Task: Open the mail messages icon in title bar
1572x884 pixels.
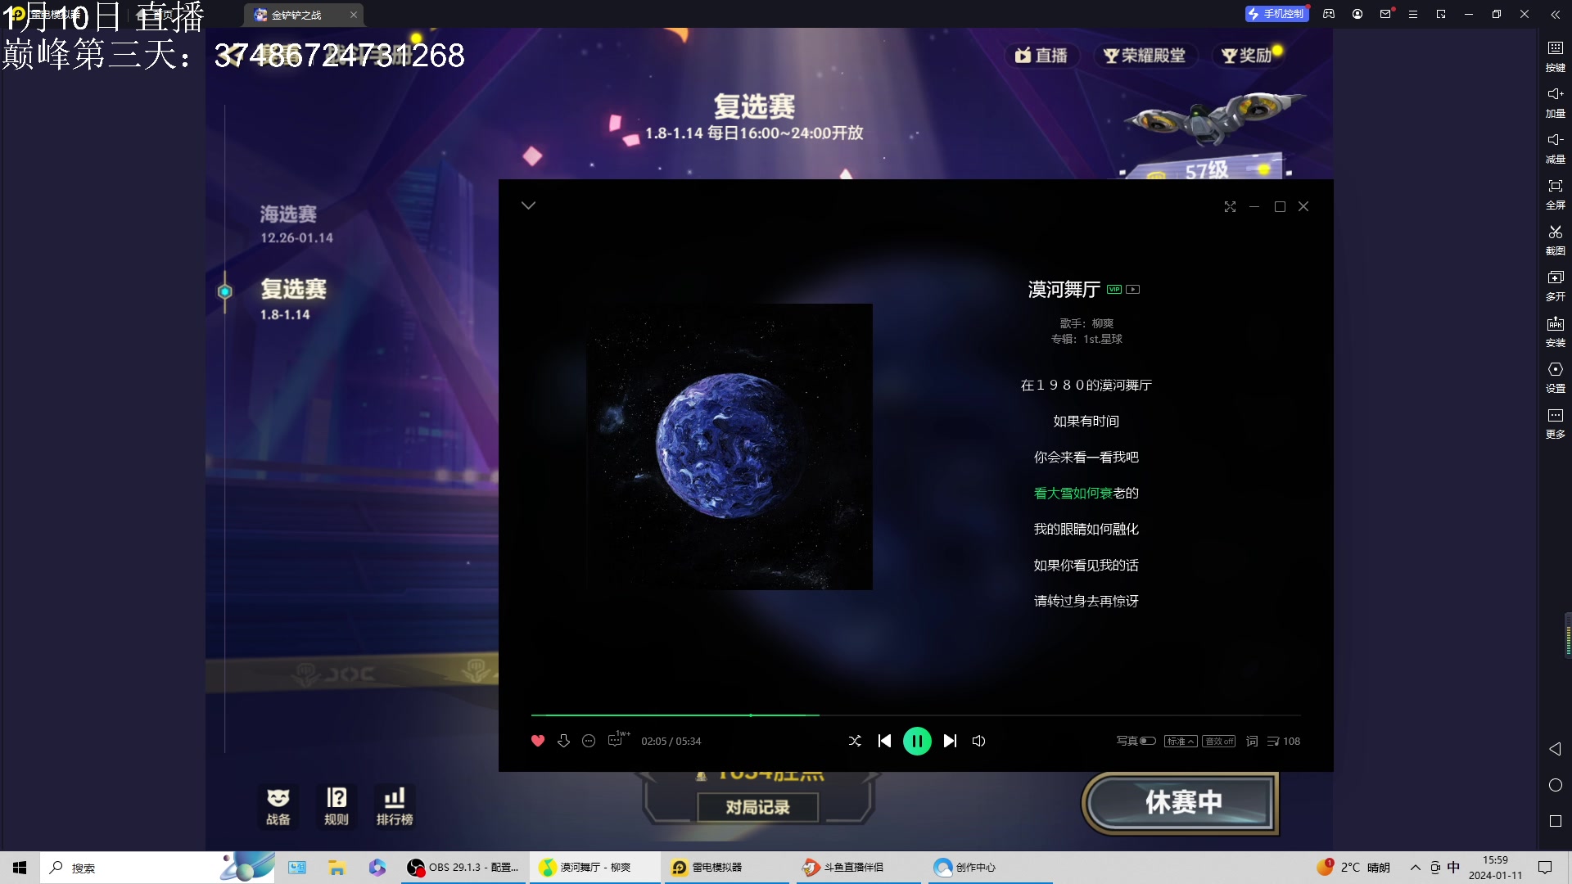Action: [x=1385, y=14]
